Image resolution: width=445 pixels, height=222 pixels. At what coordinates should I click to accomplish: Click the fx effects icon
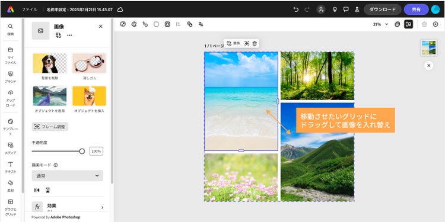point(37,207)
